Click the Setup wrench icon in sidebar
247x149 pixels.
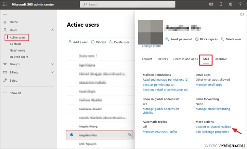pos(5,81)
